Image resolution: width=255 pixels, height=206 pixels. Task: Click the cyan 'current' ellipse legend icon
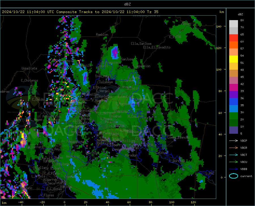(x=233, y=176)
